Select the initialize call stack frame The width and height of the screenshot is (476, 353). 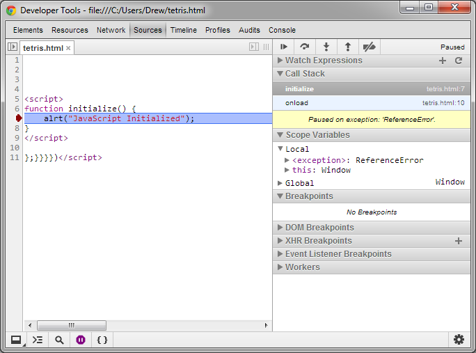coord(372,89)
